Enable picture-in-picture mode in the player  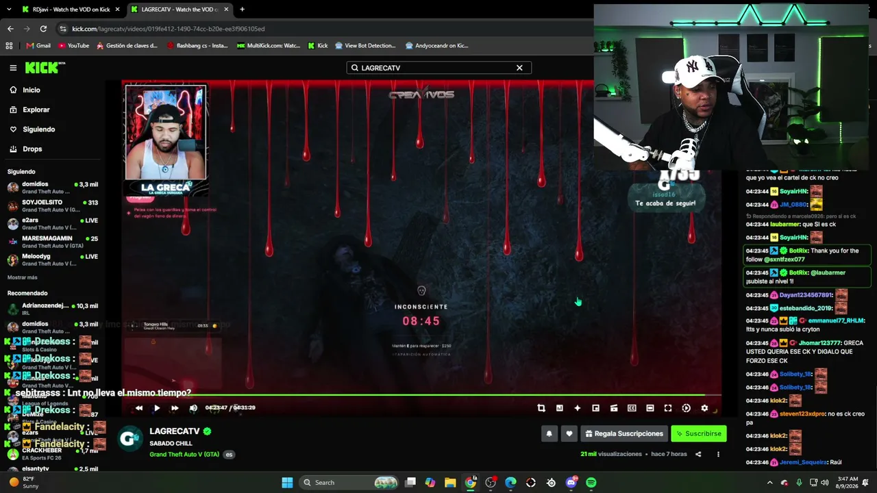pyautogui.click(x=595, y=408)
